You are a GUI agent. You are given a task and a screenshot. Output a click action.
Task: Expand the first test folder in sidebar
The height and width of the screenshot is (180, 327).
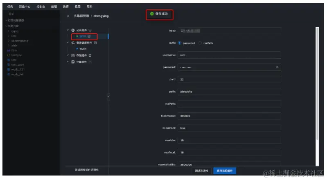9,36
